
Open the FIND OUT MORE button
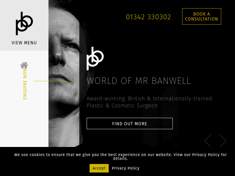(x=130, y=123)
